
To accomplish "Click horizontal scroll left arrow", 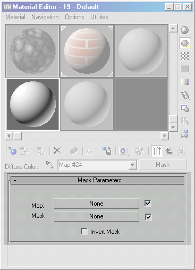I will pyautogui.click(x=9, y=136).
